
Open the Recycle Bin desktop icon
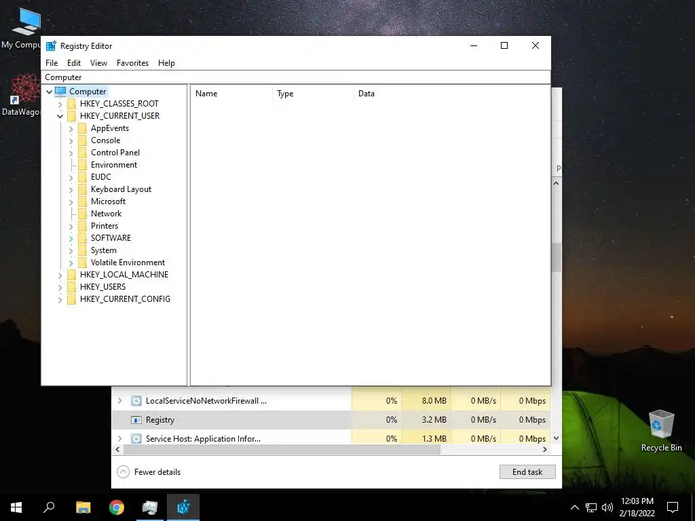click(661, 431)
